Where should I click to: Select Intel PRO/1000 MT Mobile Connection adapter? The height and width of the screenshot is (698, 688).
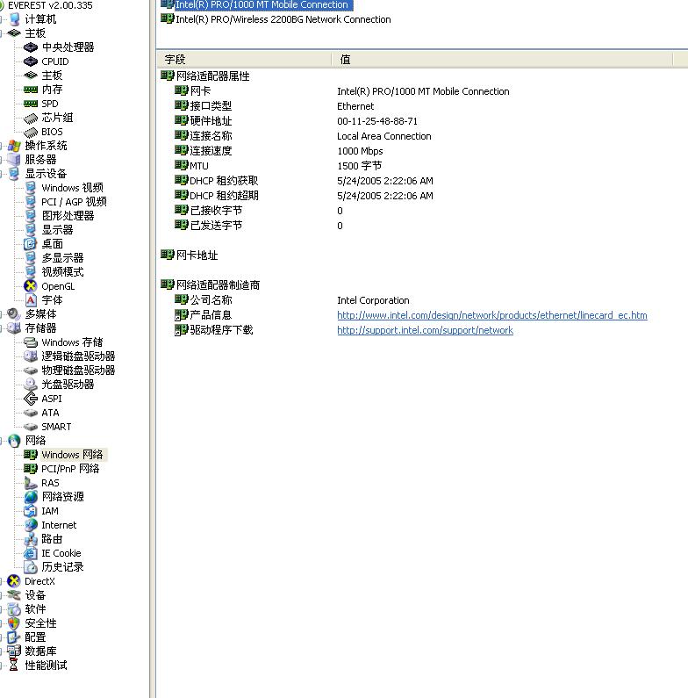(x=262, y=5)
